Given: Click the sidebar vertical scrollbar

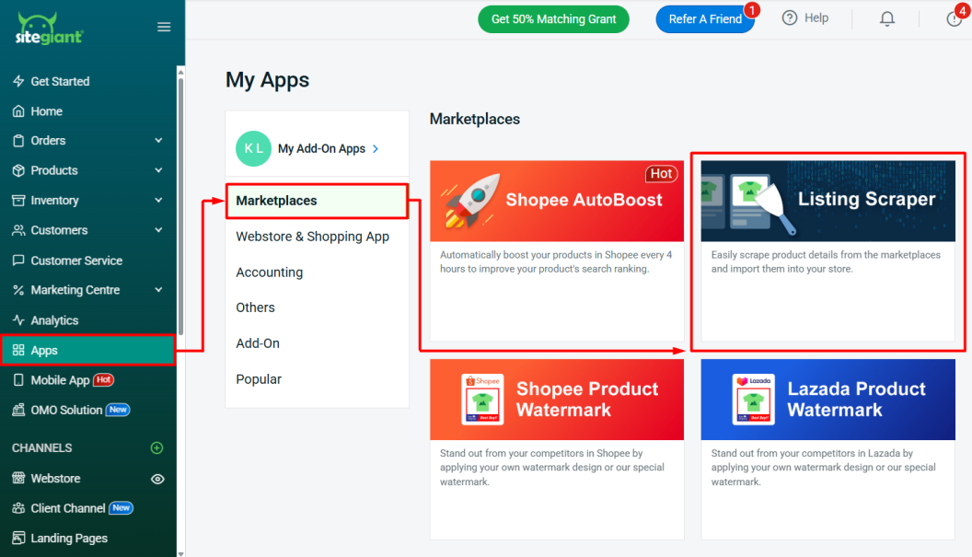Looking at the screenshot, I should pyautogui.click(x=180, y=204).
